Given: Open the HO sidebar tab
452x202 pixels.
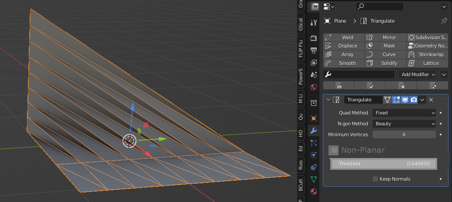Looking at the screenshot, I should pos(301,133).
